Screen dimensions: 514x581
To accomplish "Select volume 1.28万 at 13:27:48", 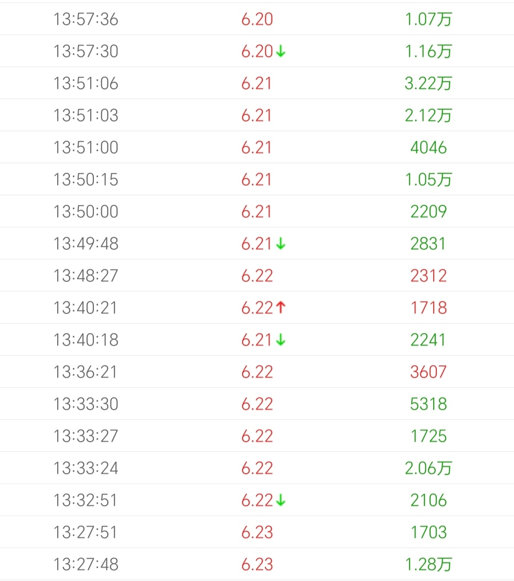I will pyautogui.click(x=428, y=564).
